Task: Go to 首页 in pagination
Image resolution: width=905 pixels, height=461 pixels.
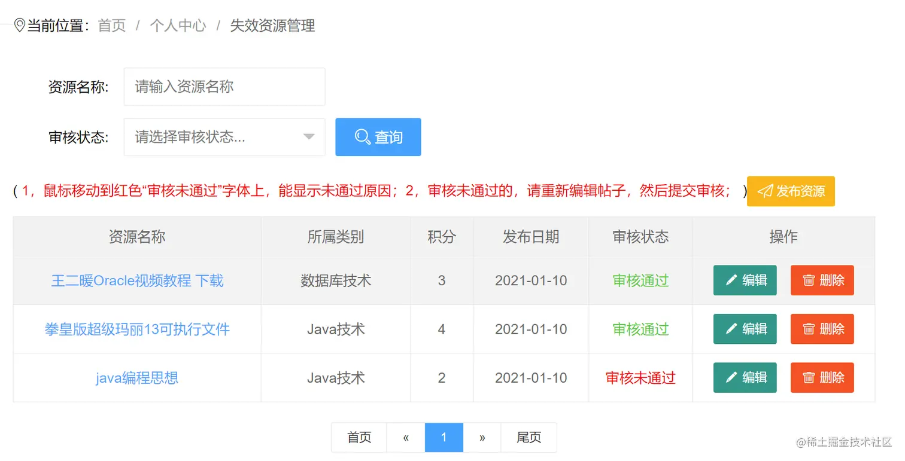Action: pos(359,438)
